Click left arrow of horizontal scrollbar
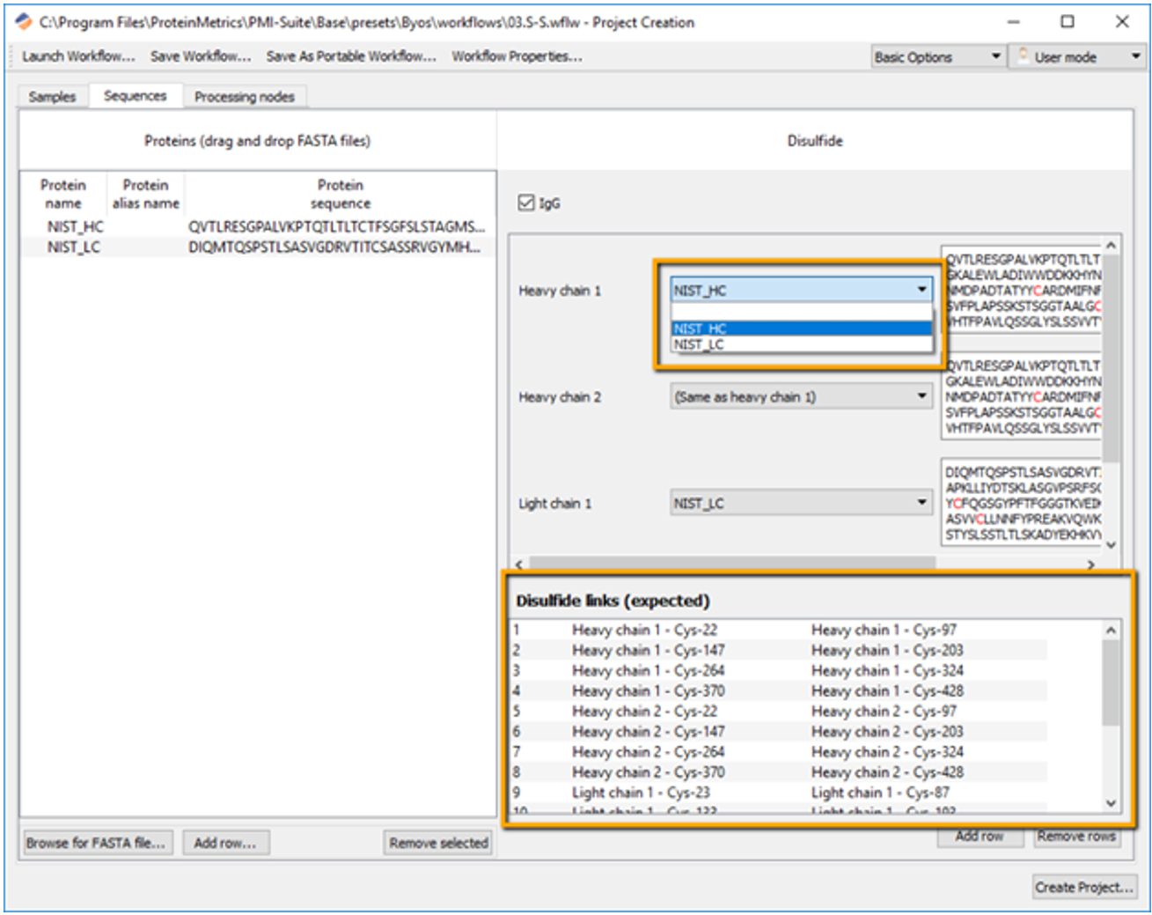1152x915 pixels. (x=518, y=564)
